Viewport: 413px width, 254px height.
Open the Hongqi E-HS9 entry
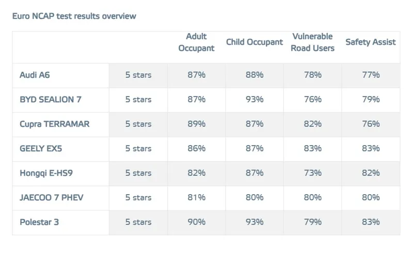tap(46, 173)
